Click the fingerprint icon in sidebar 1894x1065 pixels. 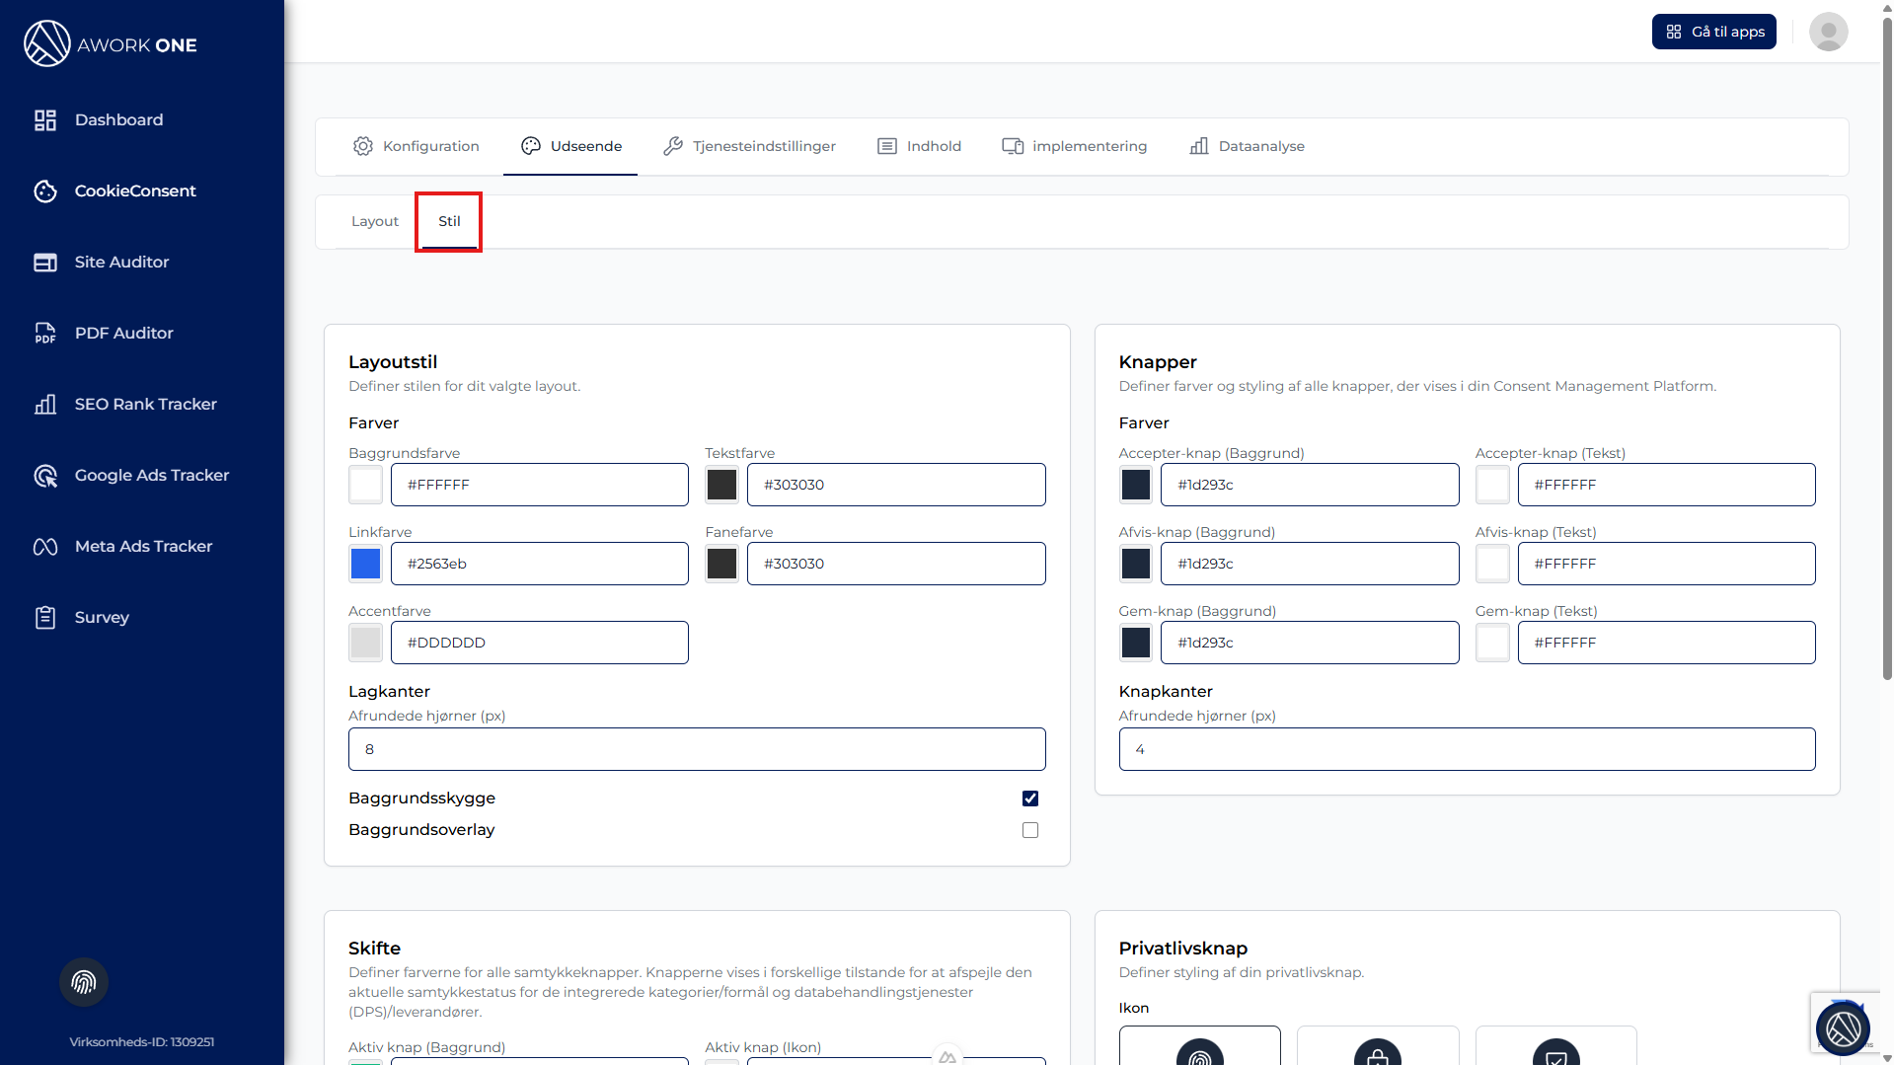pyautogui.click(x=84, y=982)
